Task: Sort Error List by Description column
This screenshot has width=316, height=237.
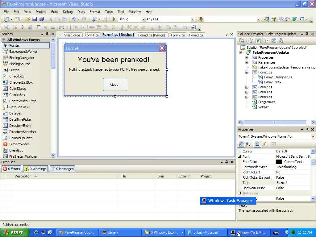Action: pos(64,176)
